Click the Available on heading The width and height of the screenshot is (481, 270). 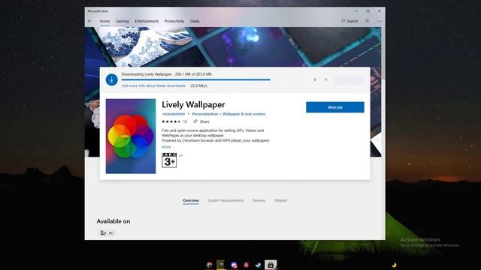point(113,221)
